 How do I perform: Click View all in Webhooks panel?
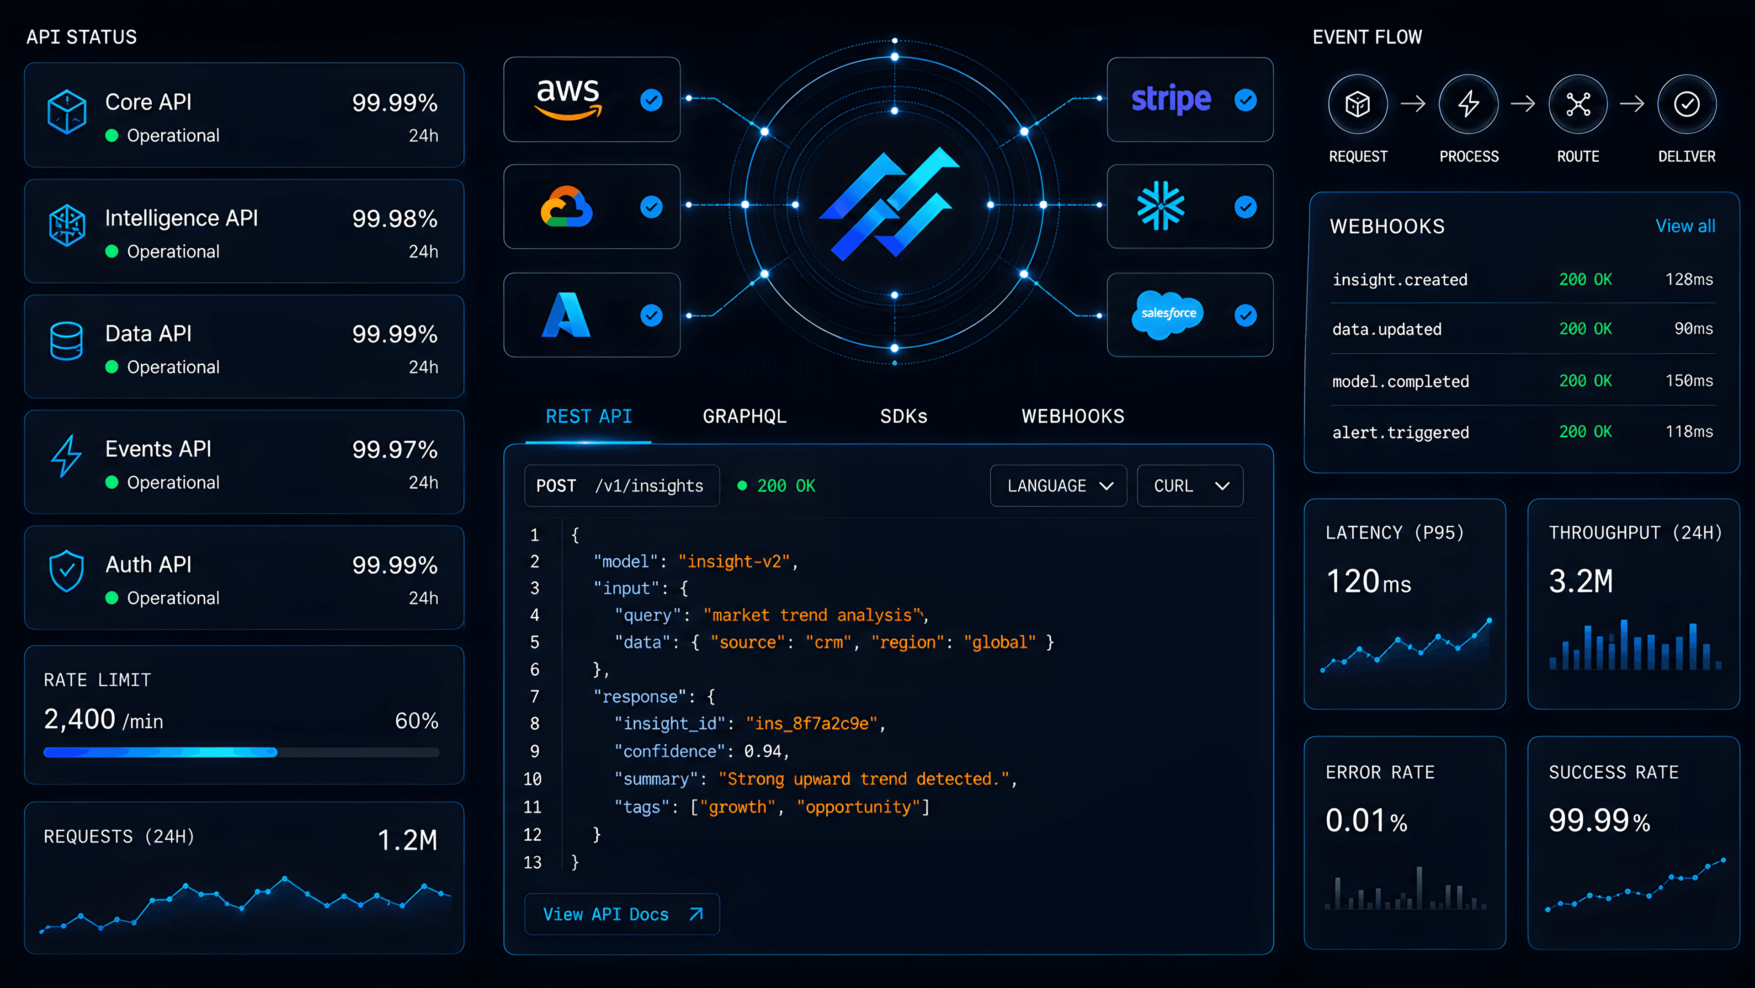1686,226
